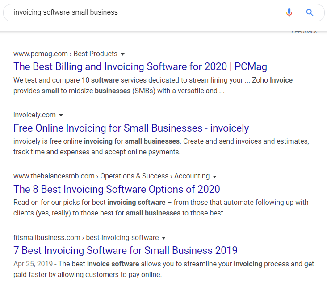The width and height of the screenshot is (327, 290).
Task: Click the snippet dated Apr 25, 2019
Action: (163, 269)
